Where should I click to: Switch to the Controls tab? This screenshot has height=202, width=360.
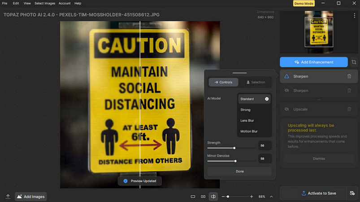pos(223,82)
